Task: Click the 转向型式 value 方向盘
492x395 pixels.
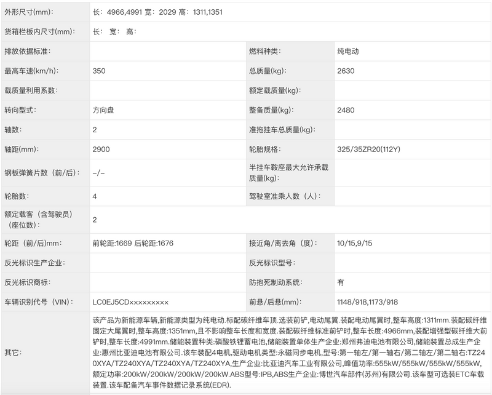Action: (105, 110)
